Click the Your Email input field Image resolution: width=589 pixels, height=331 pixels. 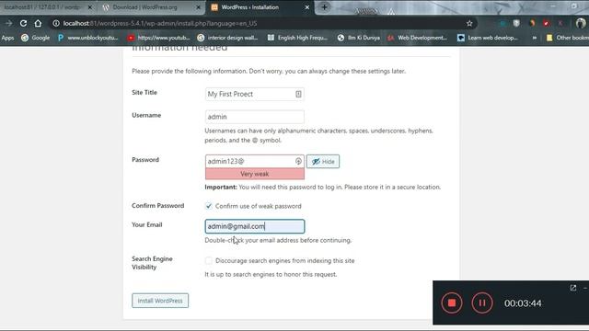pos(255,226)
